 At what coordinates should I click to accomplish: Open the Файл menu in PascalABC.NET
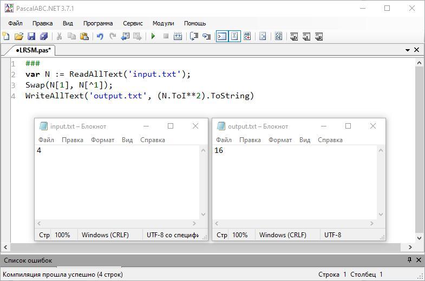click(15, 23)
